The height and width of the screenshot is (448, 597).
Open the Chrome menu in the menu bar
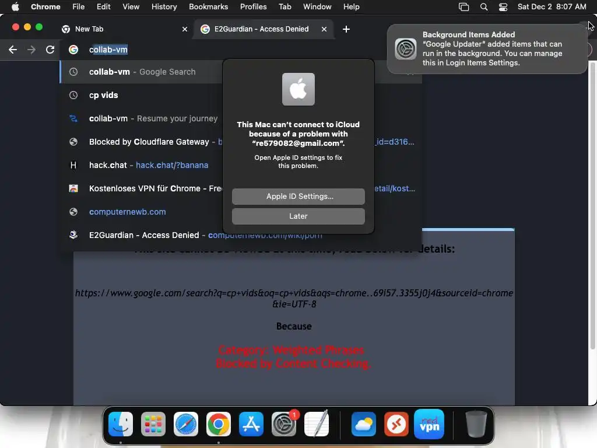45,7
